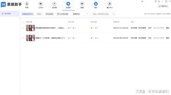Open the 账号 account section
Screen dimensions: 171x95
tap(27, 5)
